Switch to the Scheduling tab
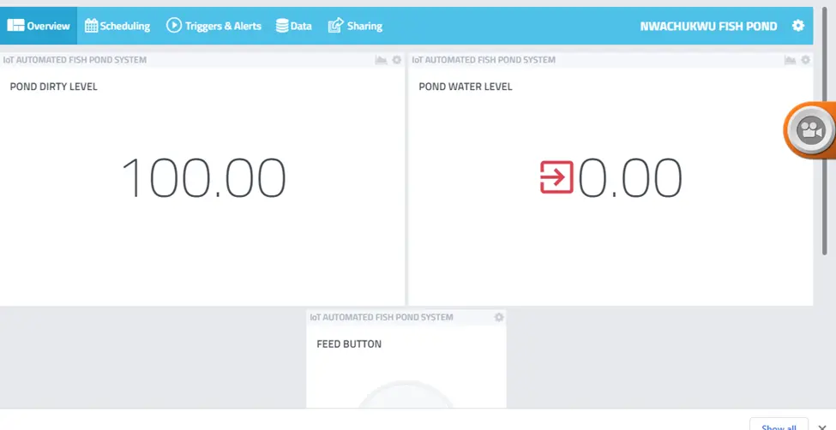The image size is (836, 430). coord(117,26)
